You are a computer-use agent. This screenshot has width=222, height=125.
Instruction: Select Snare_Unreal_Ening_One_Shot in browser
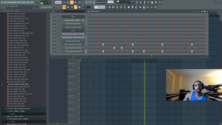pos(19,86)
